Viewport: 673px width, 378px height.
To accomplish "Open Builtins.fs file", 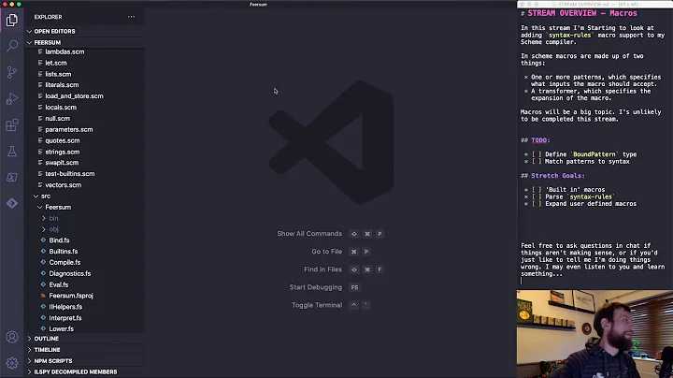I will click(64, 252).
